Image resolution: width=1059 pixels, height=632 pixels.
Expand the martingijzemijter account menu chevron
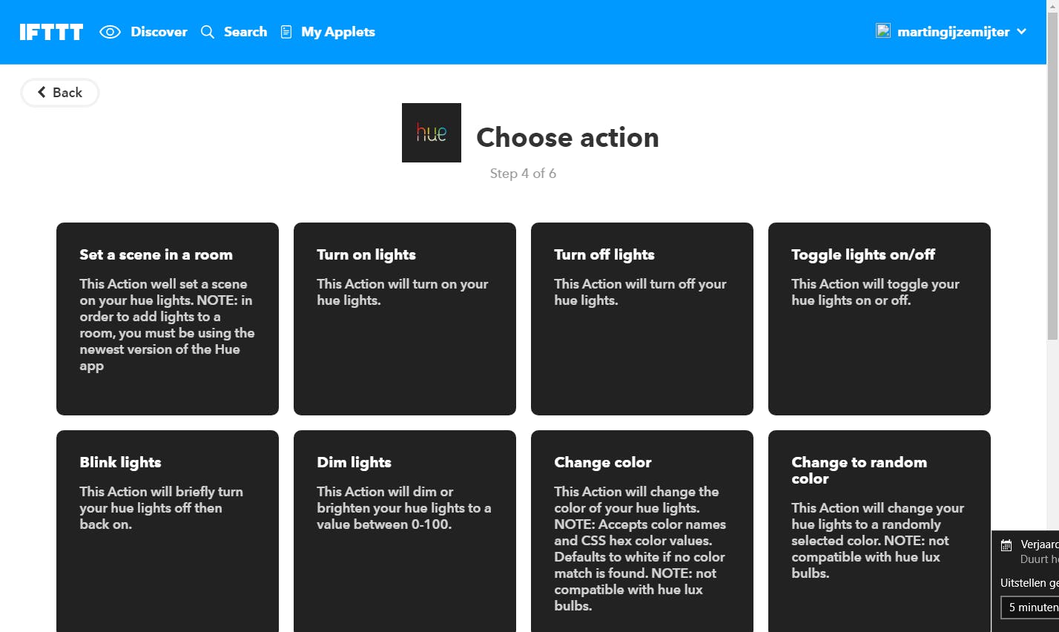[x=1022, y=31]
